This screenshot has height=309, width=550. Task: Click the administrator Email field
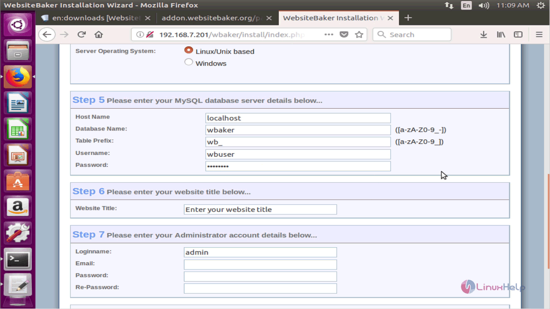pos(260,264)
